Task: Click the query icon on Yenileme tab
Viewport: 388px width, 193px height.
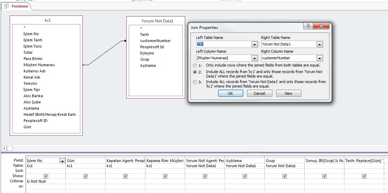Action: (6, 7)
